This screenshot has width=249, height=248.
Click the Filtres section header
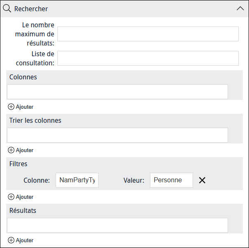18,164
